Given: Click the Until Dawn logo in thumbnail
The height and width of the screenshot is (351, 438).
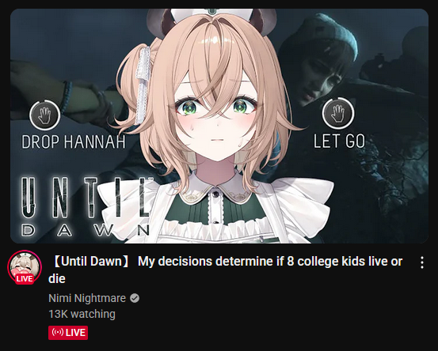Looking at the screenshot, I should click(x=86, y=207).
